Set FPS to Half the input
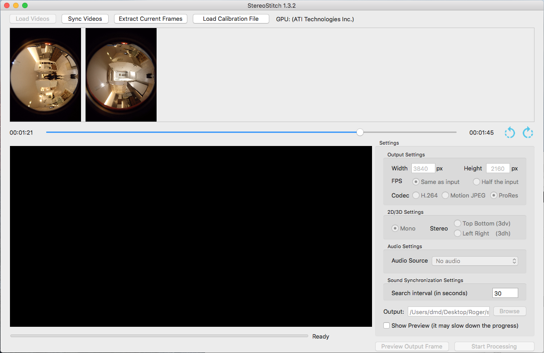 tap(477, 182)
